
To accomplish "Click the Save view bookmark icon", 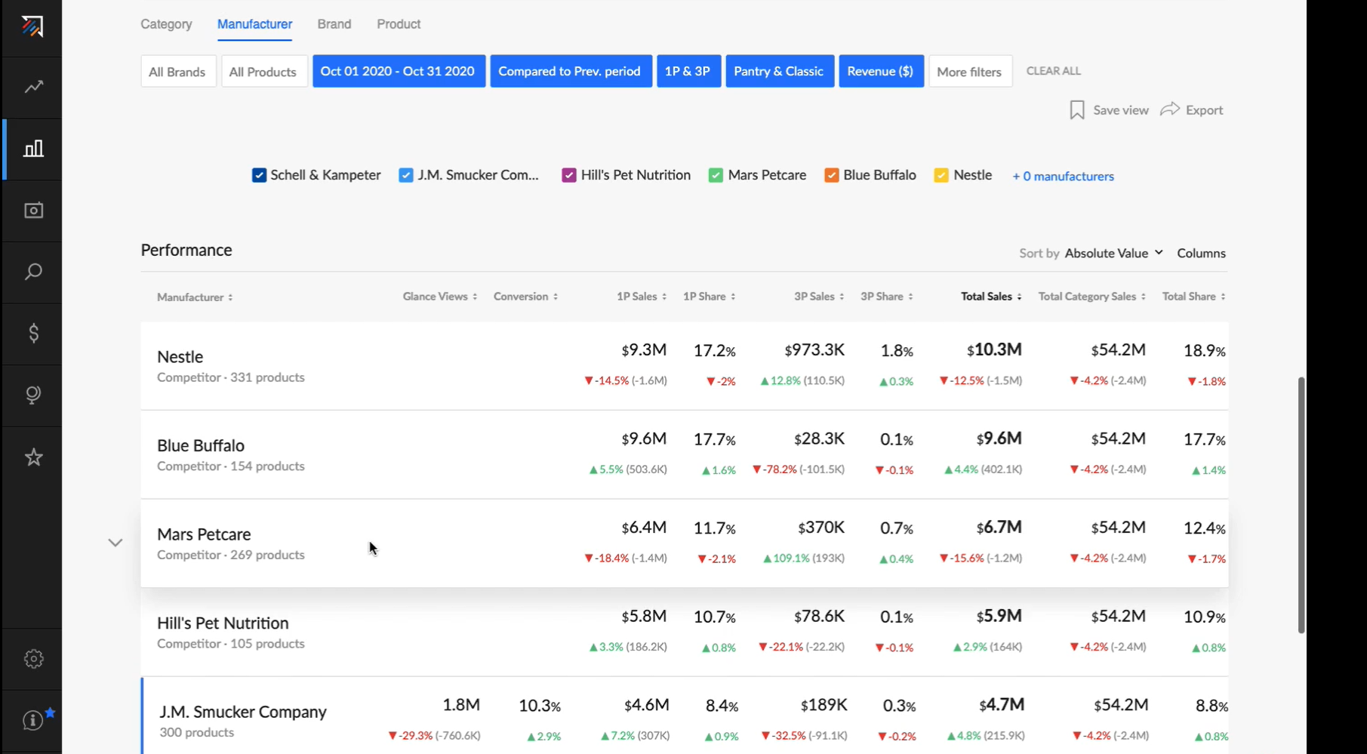I will 1077,110.
